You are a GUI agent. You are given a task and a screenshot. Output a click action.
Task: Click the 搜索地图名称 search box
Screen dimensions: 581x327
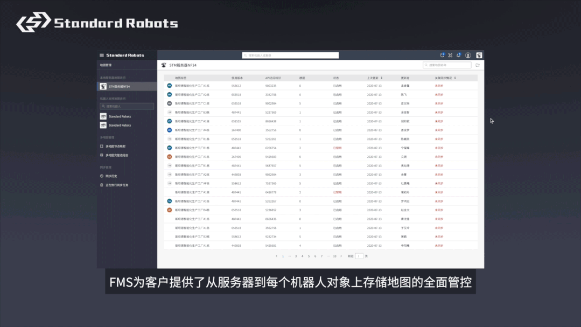(x=446, y=65)
